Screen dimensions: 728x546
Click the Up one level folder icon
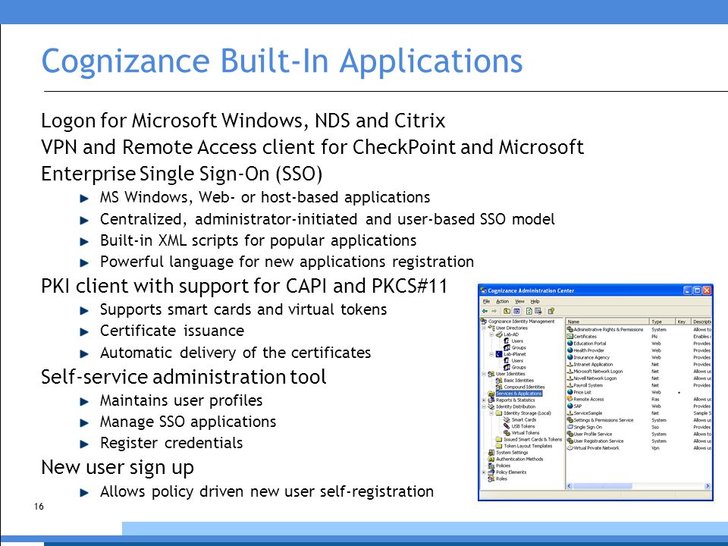tap(507, 311)
